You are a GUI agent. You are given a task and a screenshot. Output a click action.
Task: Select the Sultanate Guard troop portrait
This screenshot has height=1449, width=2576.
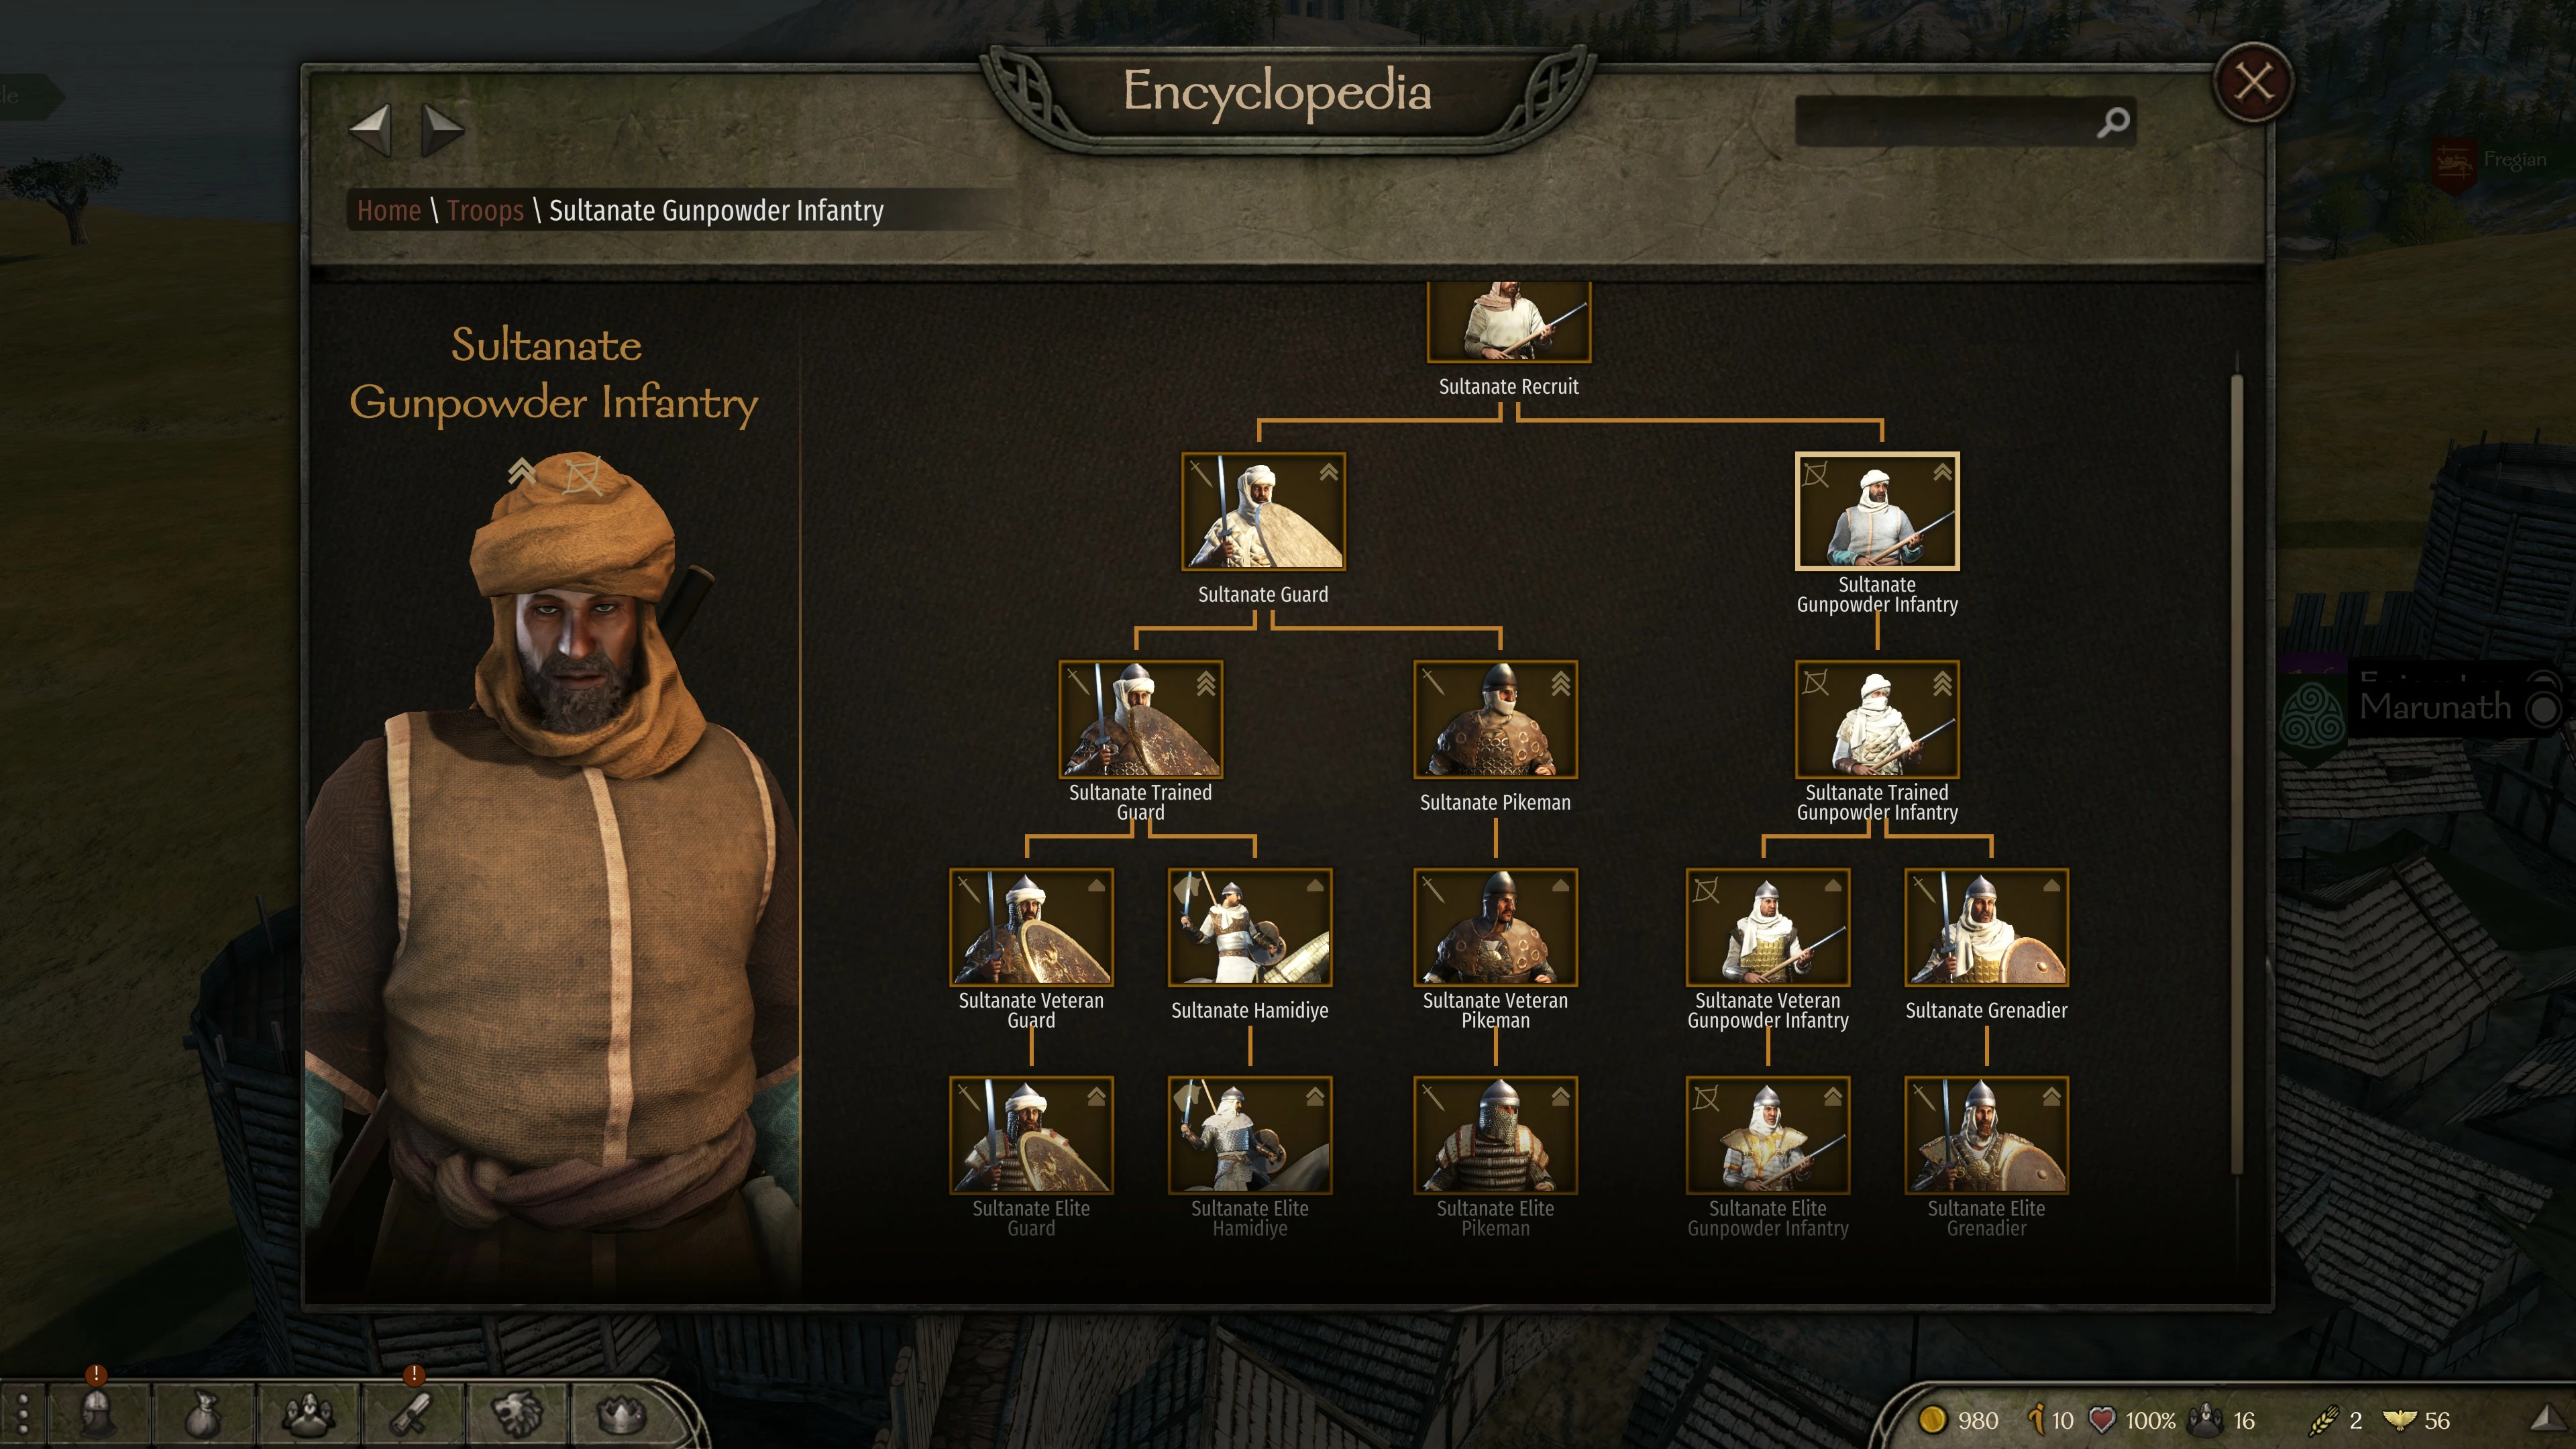[x=1263, y=511]
